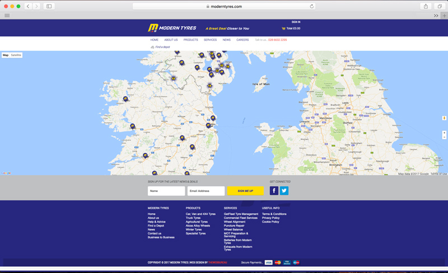Zoom out on the map
Viewport: 448px width, 273px height.
click(444, 138)
